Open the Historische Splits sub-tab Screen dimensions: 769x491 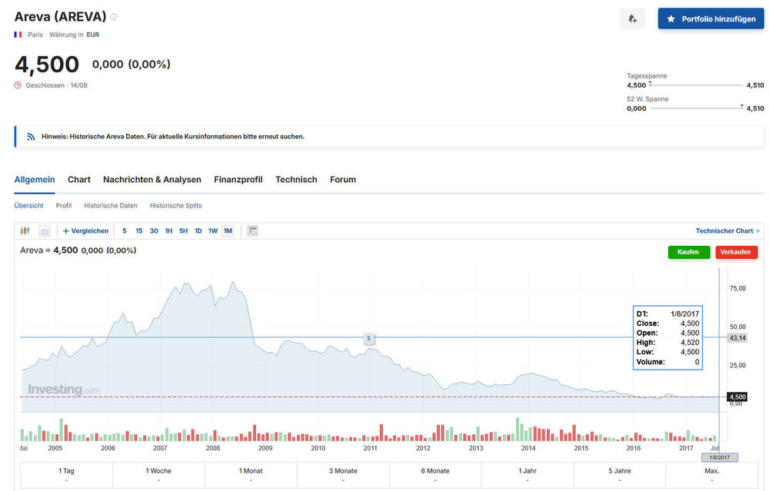coord(175,205)
